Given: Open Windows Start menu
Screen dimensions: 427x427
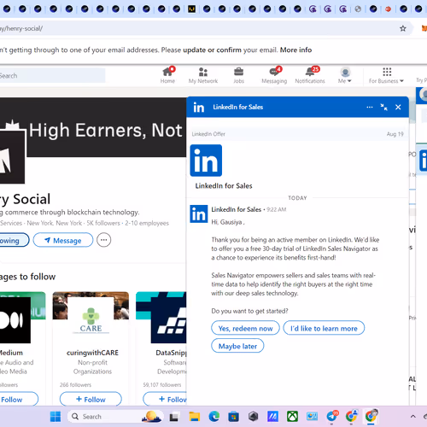Looking at the screenshot, I should click(x=56, y=417).
